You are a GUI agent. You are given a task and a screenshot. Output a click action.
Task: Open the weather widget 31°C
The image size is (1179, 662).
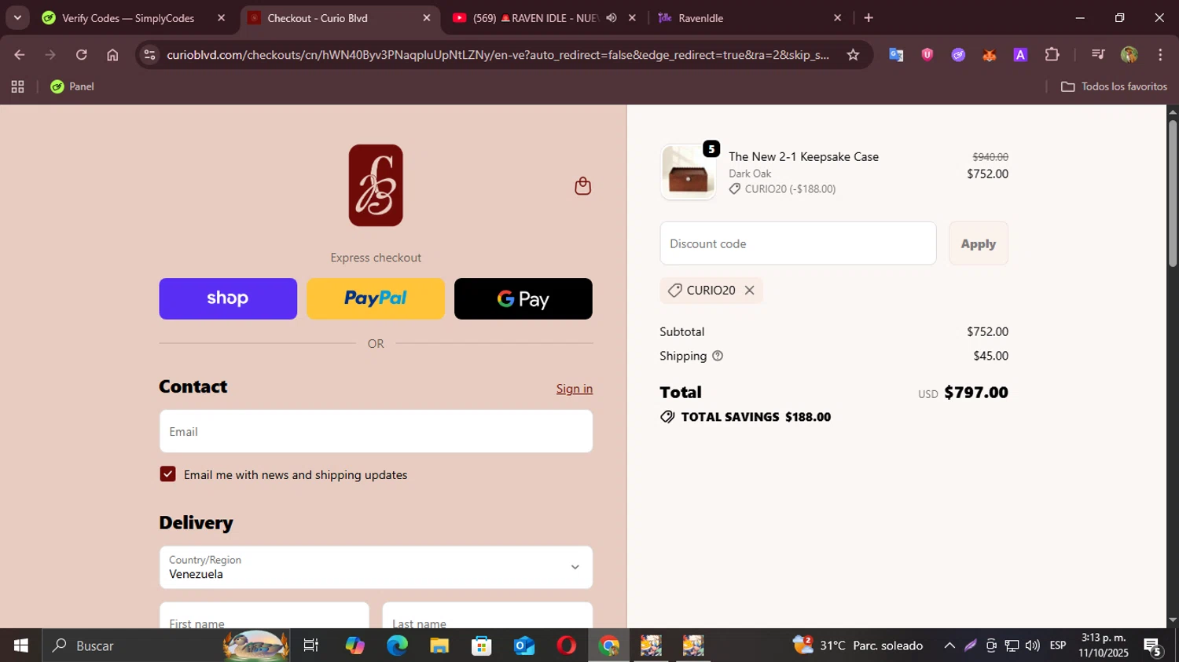pos(858,646)
